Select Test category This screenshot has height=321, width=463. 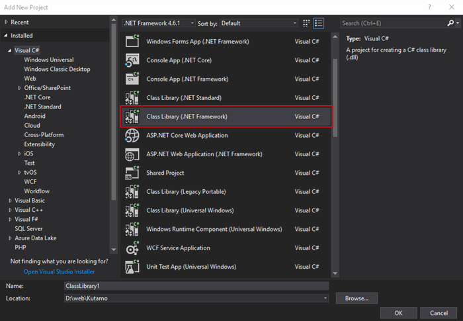[29, 163]
